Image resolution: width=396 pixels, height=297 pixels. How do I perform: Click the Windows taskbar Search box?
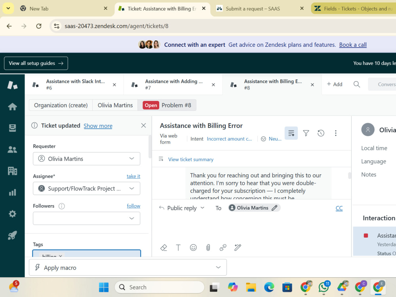click(159, 287)
